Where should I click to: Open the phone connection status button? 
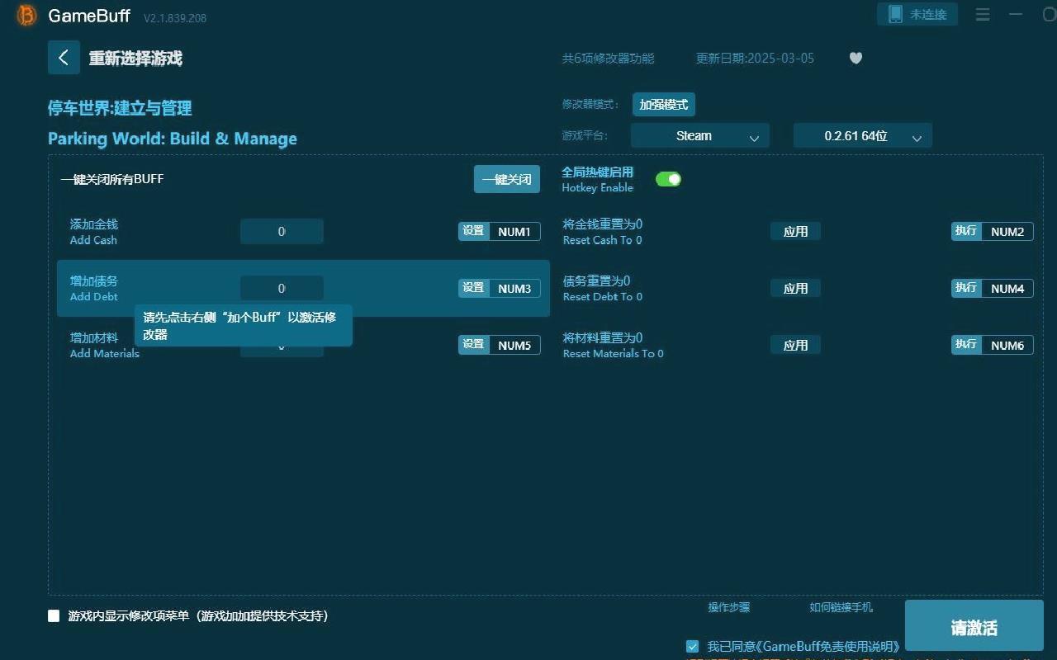tap(917, 14)
